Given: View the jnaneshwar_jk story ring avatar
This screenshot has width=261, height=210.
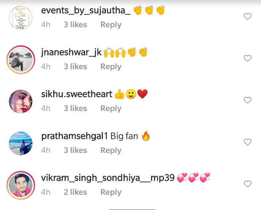Looking at the screenshot, I should [21, 60].
